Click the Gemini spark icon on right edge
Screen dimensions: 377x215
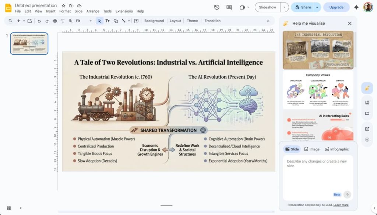(x=367, y=88)
